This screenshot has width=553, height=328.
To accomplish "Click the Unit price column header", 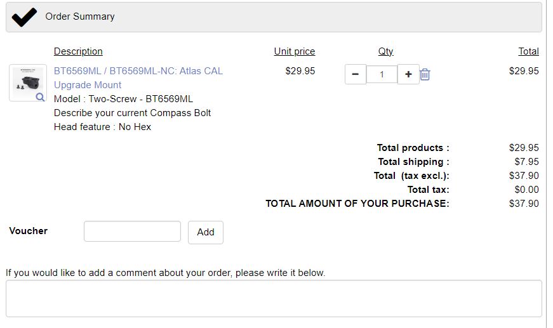I will coord(294,51).
